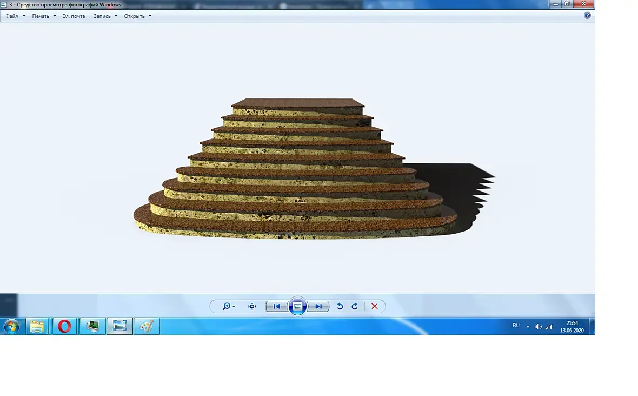Open the Открыть menu
Screen dimensions: 638x396
tap(134, 16)
